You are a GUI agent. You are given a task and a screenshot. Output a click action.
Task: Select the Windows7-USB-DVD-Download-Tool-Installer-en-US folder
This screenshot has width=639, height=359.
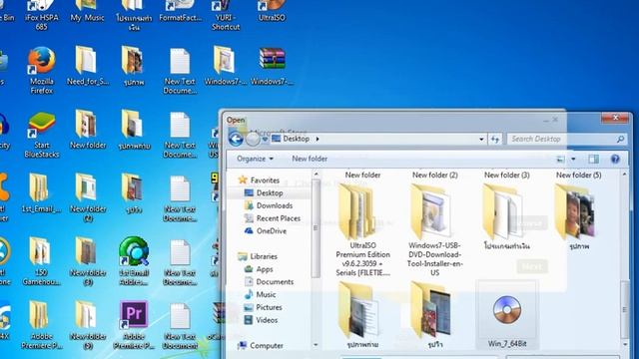pos(435,230)
